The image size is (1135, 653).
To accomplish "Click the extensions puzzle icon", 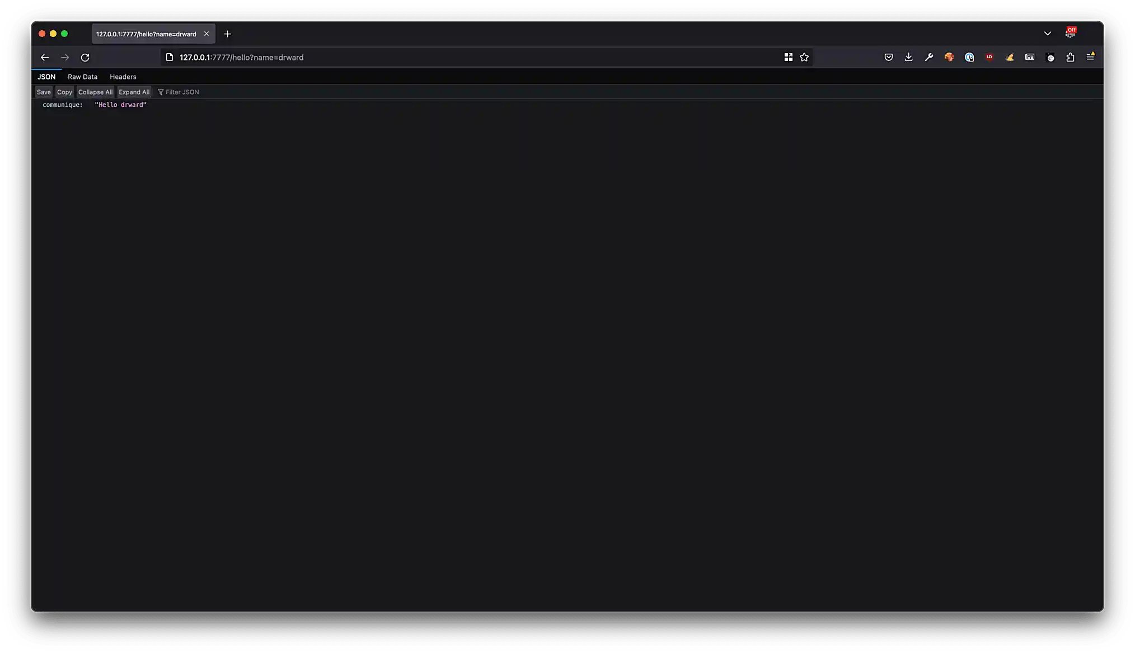I will 1070,57.
